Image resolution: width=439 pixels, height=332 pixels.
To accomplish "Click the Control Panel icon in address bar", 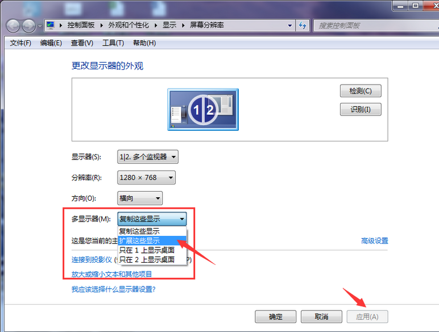I will click(51, 26).
